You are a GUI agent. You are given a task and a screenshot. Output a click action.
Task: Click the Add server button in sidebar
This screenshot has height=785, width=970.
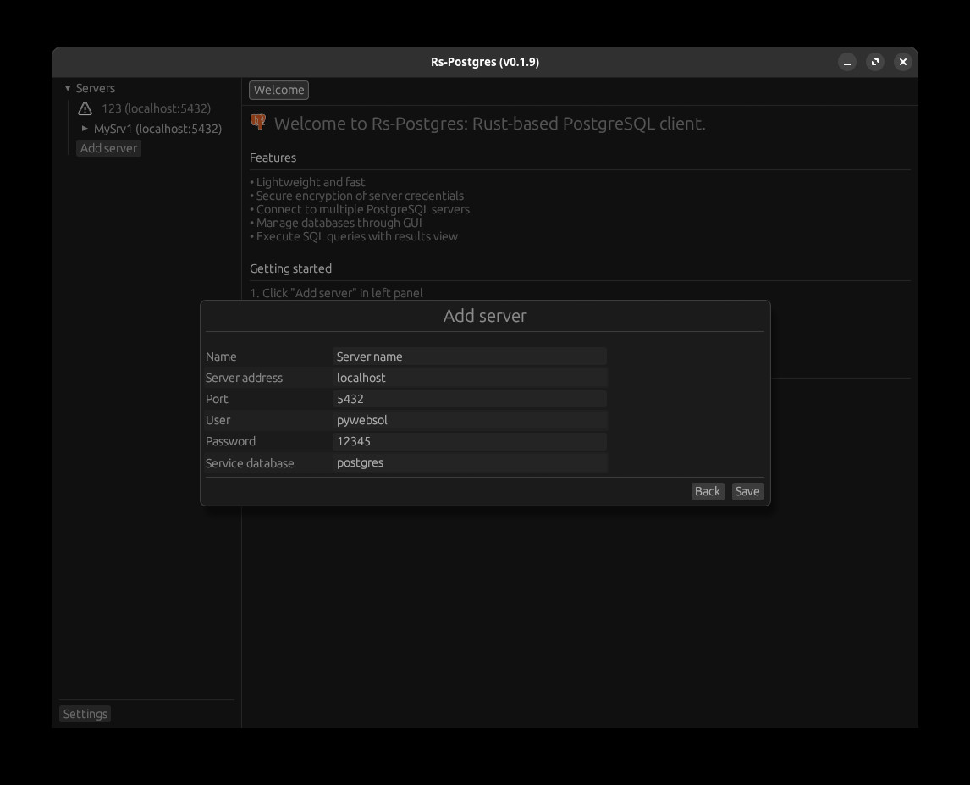coord(108,148)
